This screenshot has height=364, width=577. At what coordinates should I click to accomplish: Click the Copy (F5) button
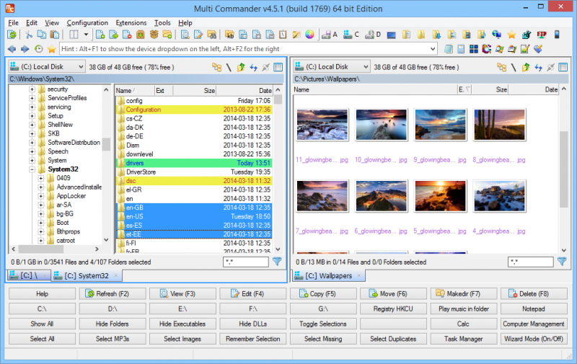(x=323, y=294)
